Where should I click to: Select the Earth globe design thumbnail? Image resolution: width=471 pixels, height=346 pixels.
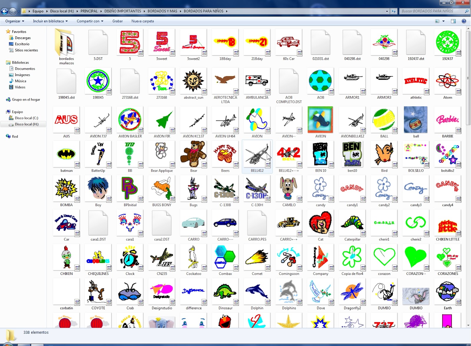pos(448,292)
